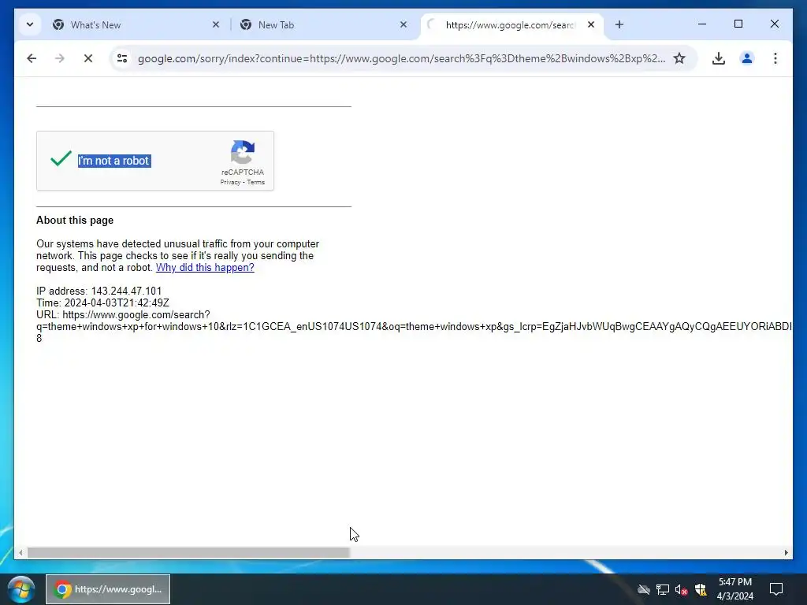807x605 pixels.
Task: Open the tab search dropdown arrow
Action: point(30,24)
